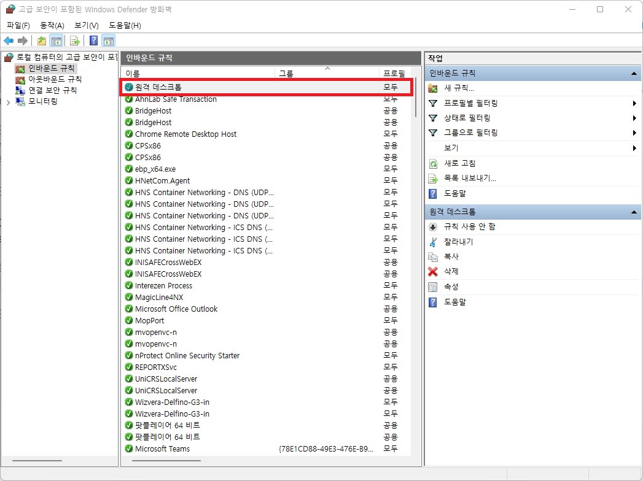Image resolution: width=643 pixels, height=481 pixels.
Task: Click the help icon under 원격 데스크톱 section
Action: 432,302
